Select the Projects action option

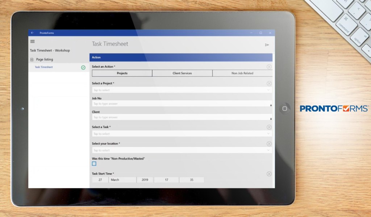(x=122, y=73)
